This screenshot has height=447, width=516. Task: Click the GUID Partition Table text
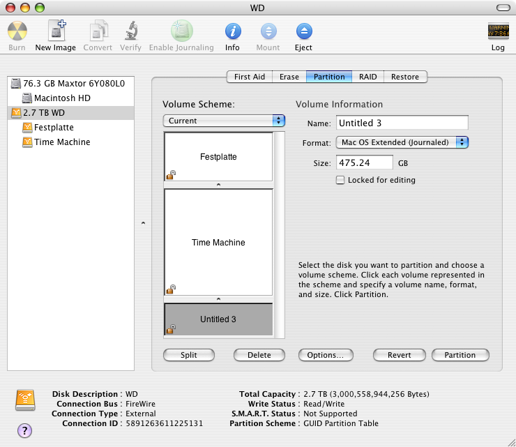click(x=341, y=423)
